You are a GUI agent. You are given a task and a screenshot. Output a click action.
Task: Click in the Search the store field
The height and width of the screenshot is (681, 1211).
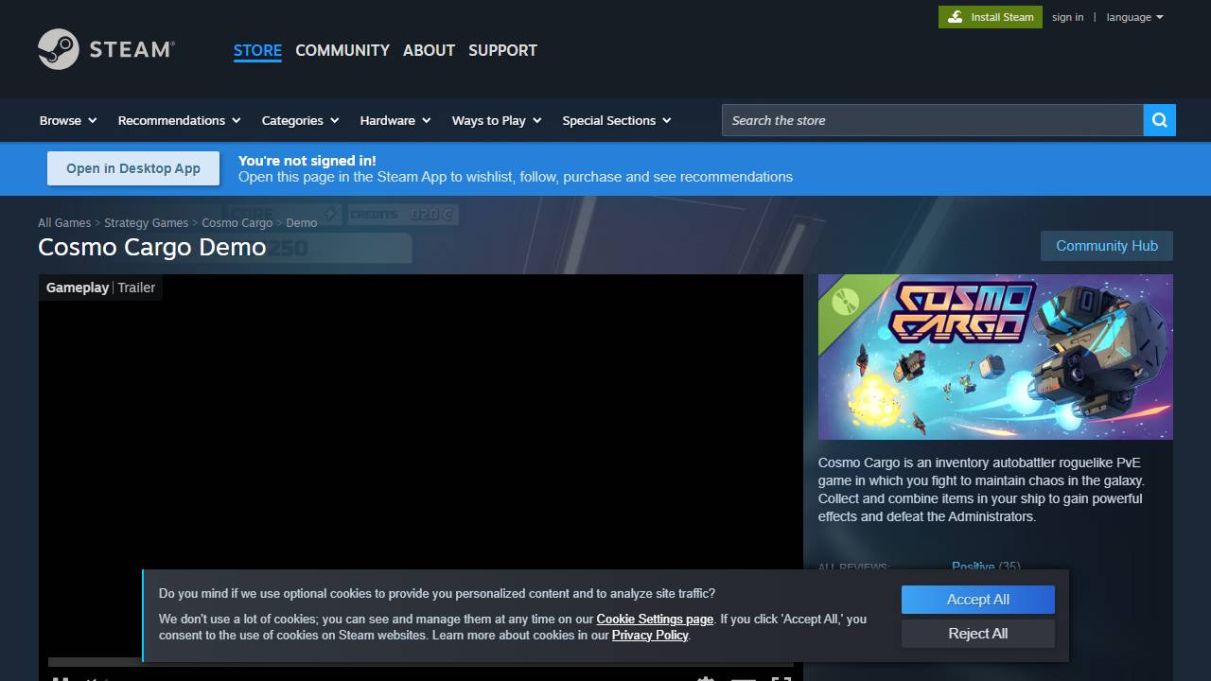click(933, 120)
